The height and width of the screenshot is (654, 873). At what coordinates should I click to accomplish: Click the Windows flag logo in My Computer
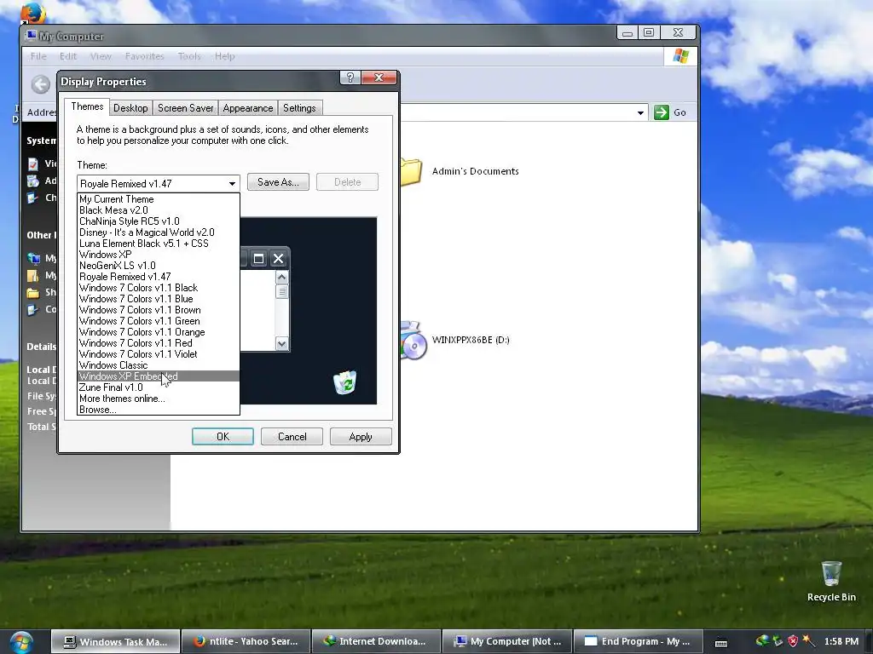tap(681, 56)
